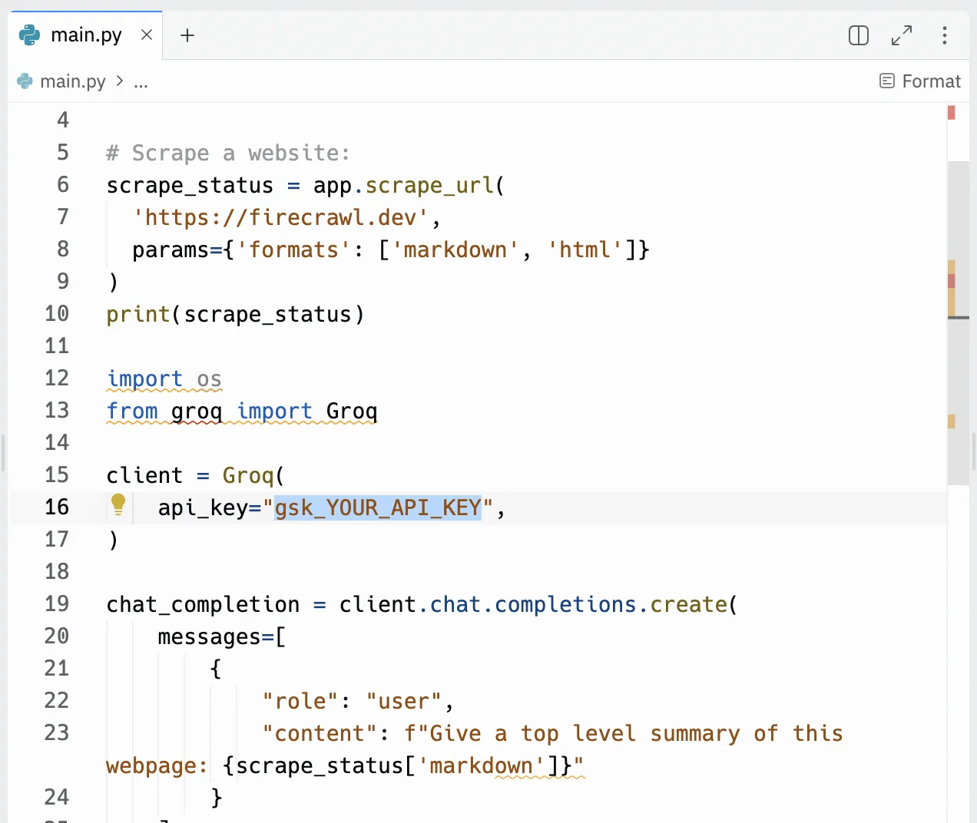The image size is (977, 823).
Task: Click line number 12 in gutter
Action: [x=57, y=378]
